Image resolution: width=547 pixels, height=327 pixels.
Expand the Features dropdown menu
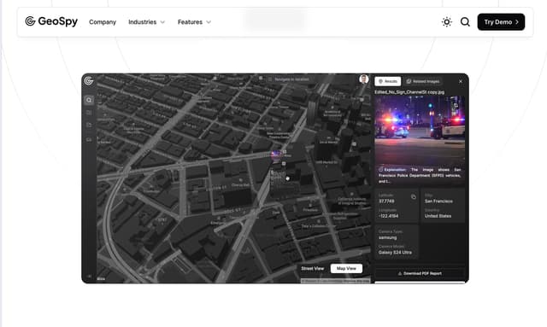(194, 22)
